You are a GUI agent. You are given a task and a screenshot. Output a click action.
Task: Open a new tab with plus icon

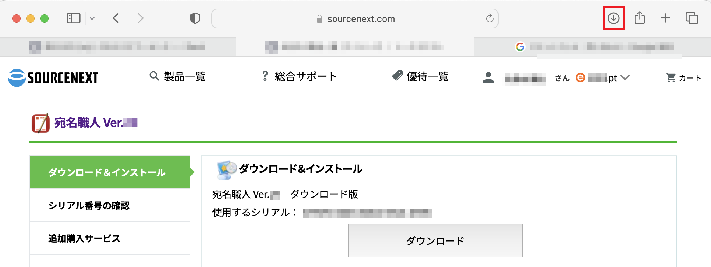point(665,18)
